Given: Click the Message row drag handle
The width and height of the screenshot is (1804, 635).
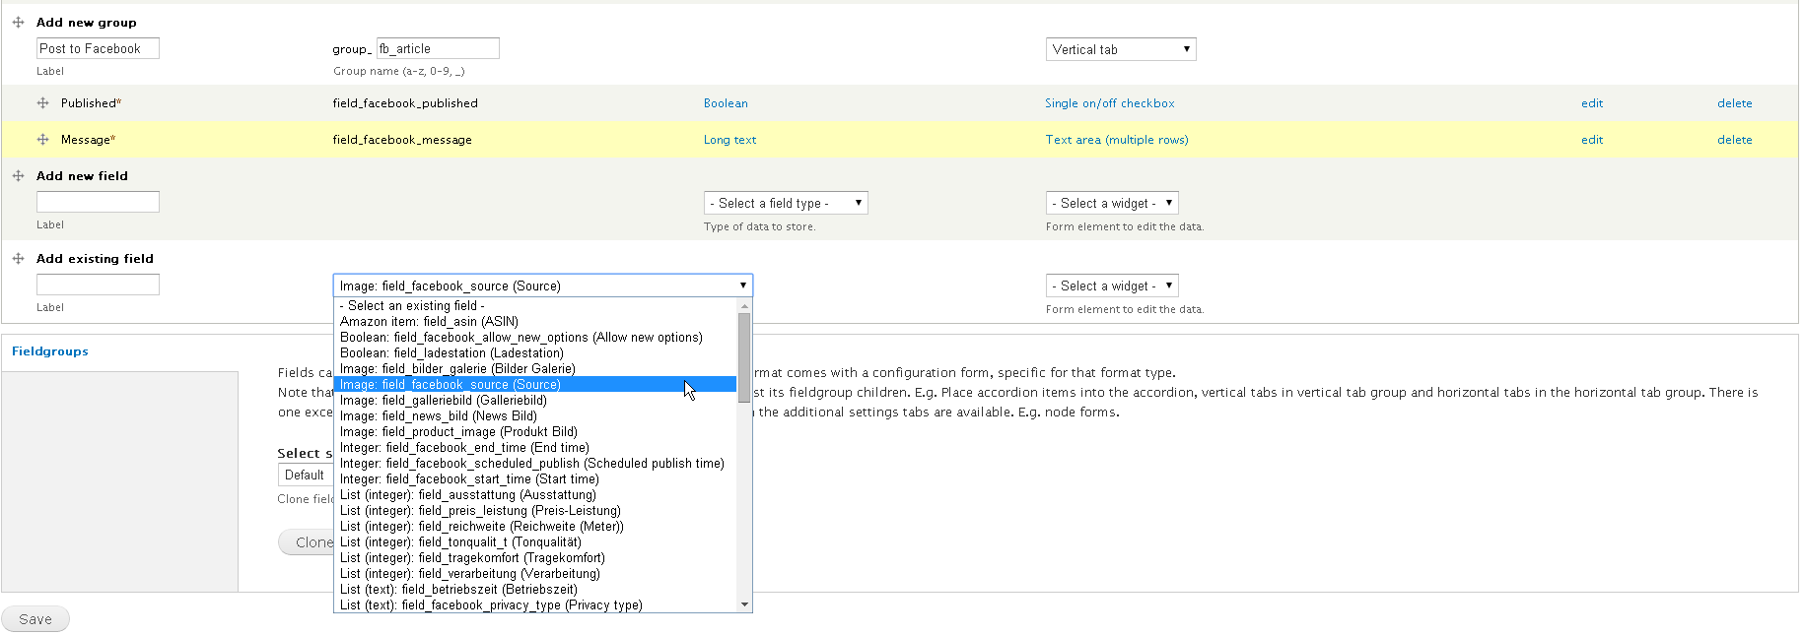Looking at the screenshot, I should 42,140.
